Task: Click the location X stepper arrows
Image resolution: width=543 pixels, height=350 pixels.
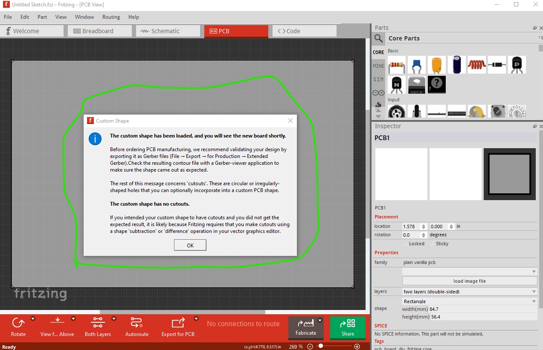Action: (424, 227)
